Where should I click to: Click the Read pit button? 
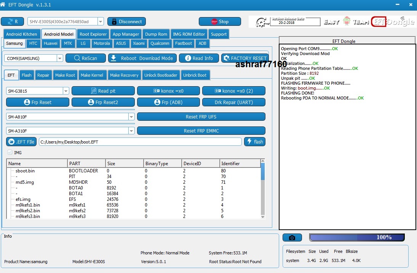pyautogui.click(x=103, y=91)
